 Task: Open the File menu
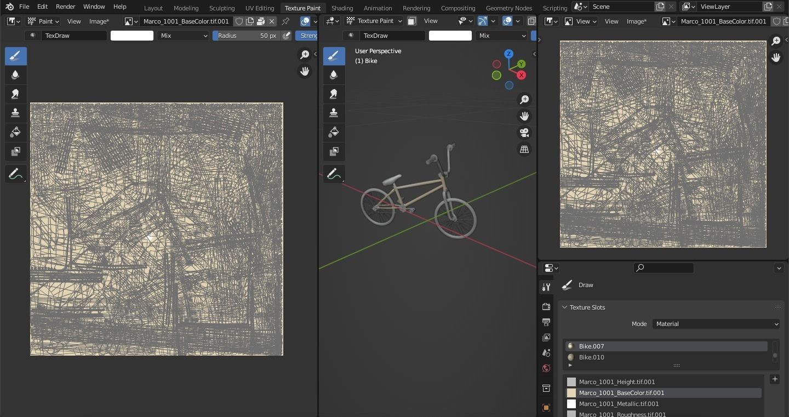pyautogui.click(x=24, y=7)
